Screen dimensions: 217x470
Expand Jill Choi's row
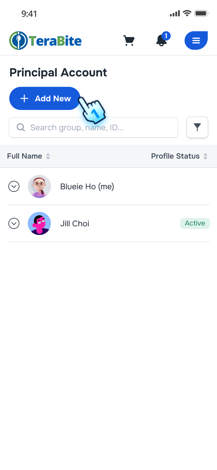point(14,223)
